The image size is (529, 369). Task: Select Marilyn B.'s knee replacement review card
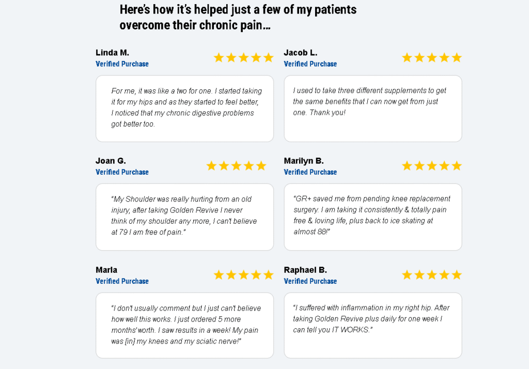coord(373,217)
